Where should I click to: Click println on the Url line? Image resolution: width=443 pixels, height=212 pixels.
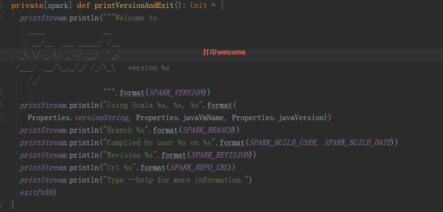pyautogui.click(x=84, y=168)
